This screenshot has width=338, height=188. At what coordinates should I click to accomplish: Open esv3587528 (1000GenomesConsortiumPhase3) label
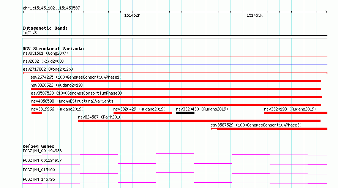click(76, 93)
